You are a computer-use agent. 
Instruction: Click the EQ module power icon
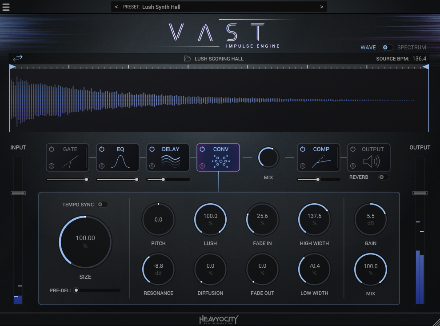[102, 149]
